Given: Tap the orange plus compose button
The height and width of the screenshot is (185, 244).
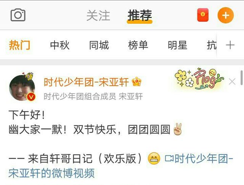Looking at the screenshot, I should tap(225, 15).
